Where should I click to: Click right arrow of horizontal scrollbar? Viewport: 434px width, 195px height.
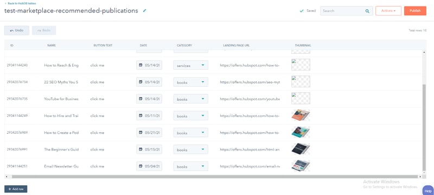(x=420, y=176)
